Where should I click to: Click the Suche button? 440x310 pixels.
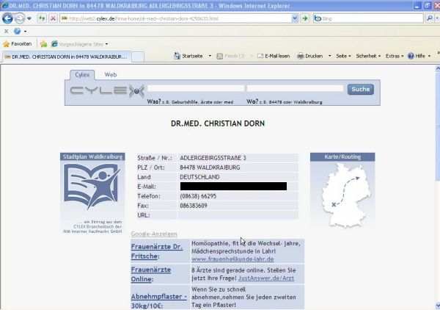361,90
